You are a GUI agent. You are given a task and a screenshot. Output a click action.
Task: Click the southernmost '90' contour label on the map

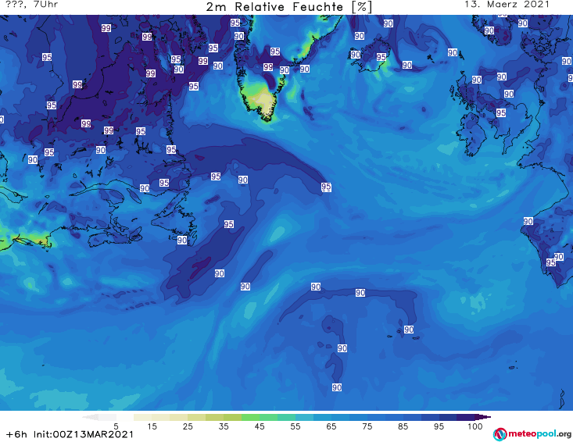tap(337, 387)
